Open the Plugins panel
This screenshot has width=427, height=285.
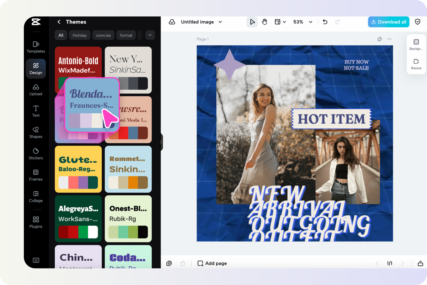[x=35, y=222]
